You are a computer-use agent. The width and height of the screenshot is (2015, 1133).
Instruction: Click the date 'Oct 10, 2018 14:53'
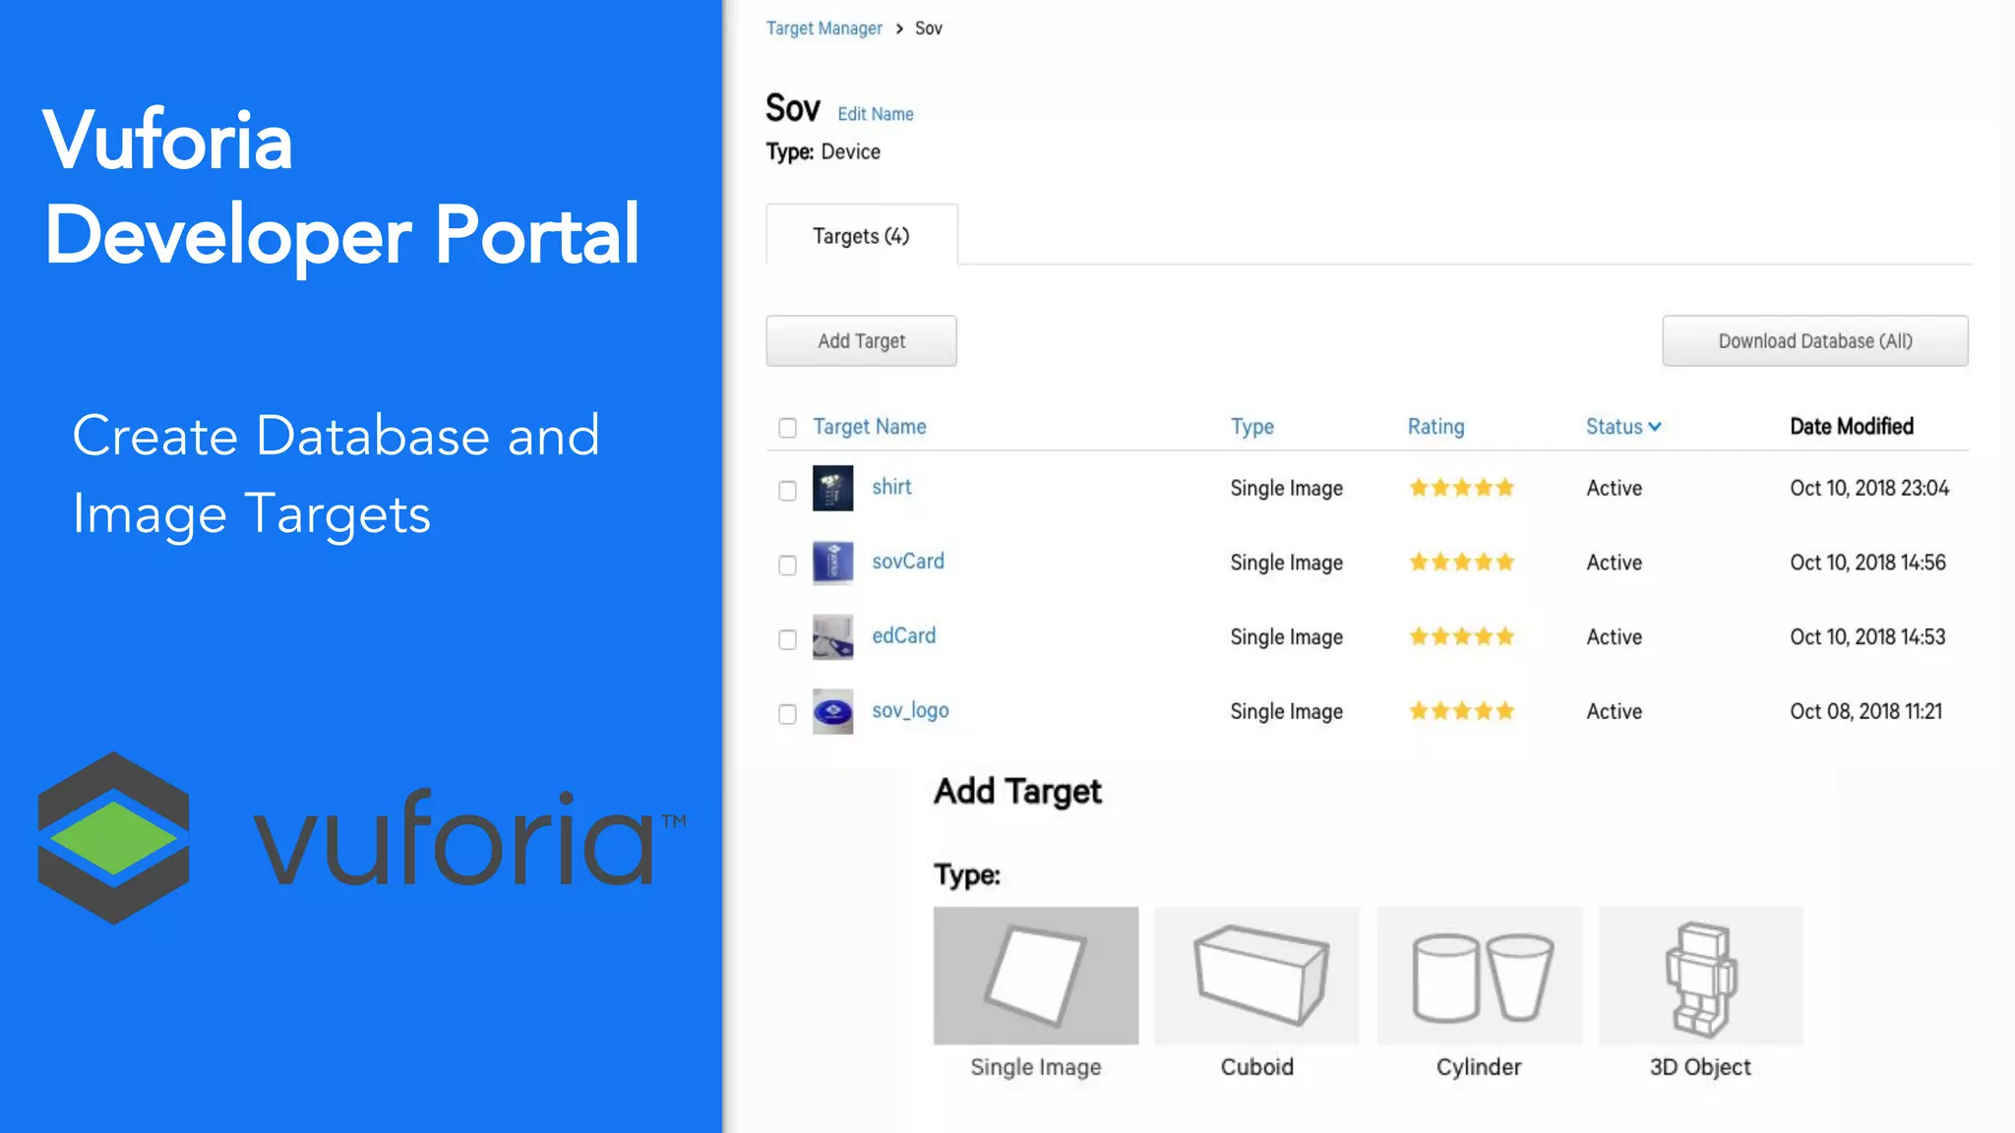coord(1867,637)
